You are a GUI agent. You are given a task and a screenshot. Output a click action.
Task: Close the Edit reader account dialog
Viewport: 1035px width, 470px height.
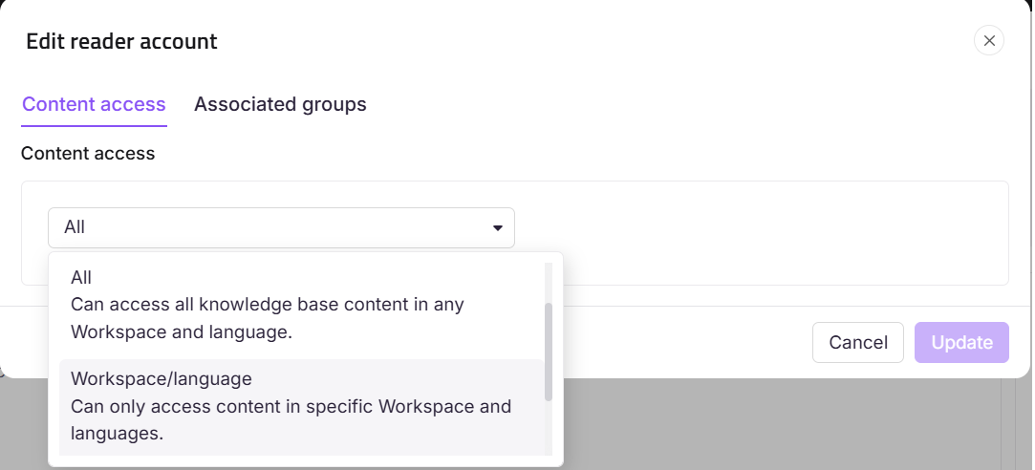[989, 41]
